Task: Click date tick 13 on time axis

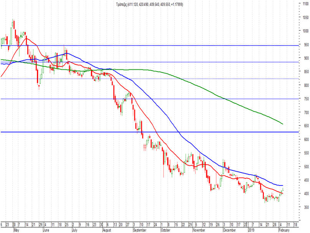Action: pos(115,225)
